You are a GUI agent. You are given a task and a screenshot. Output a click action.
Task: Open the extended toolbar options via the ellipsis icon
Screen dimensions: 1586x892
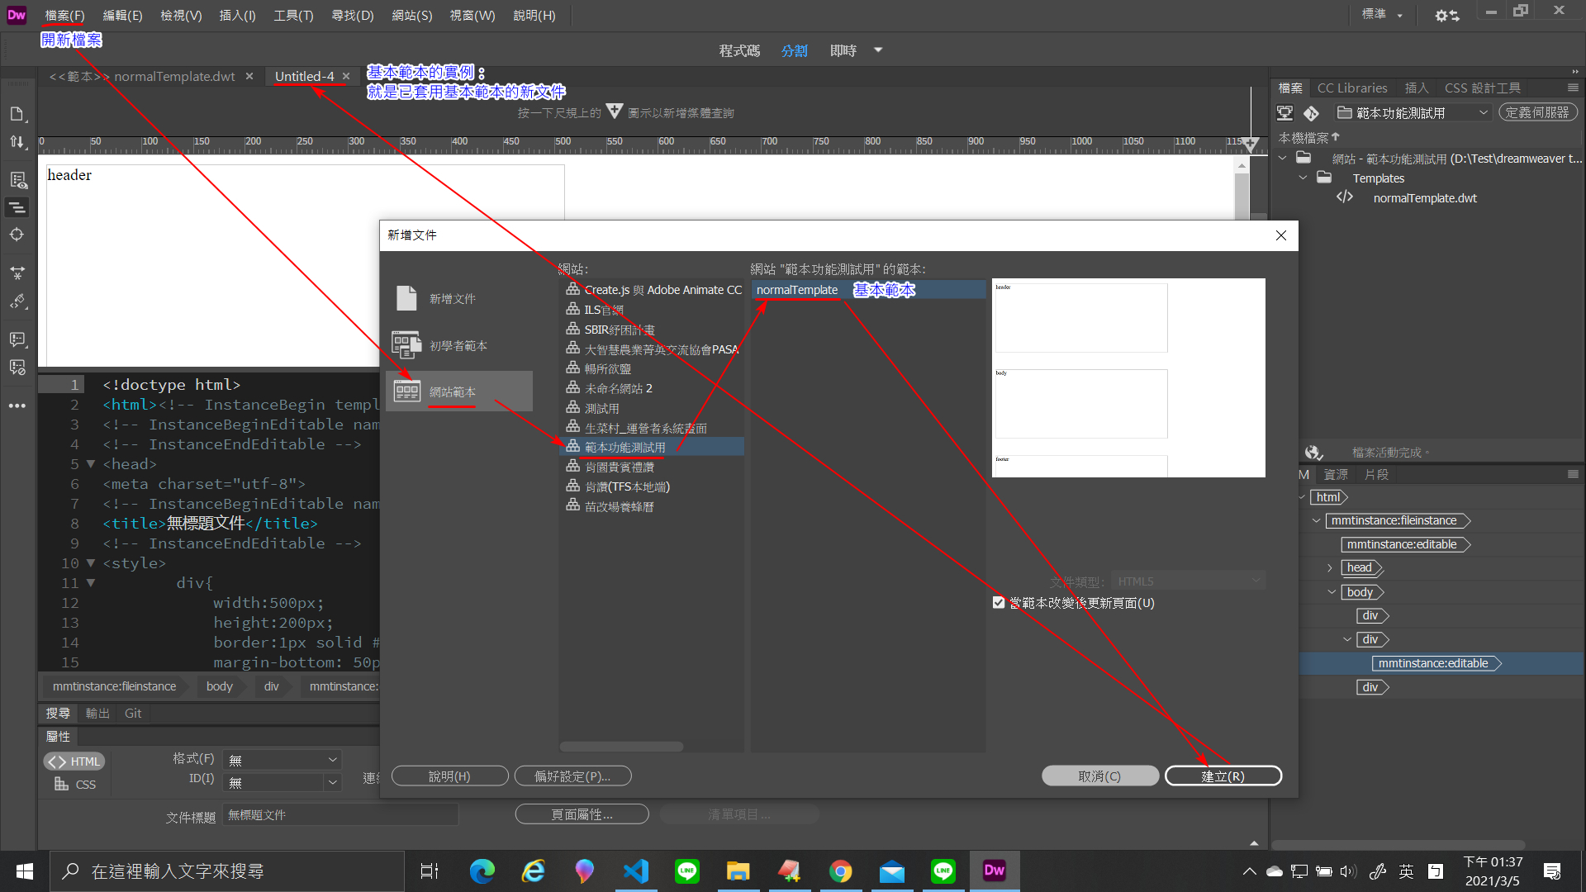point(17,405)
